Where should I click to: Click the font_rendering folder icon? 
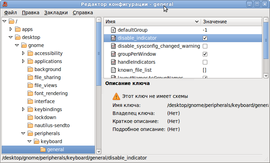(30, 93)
